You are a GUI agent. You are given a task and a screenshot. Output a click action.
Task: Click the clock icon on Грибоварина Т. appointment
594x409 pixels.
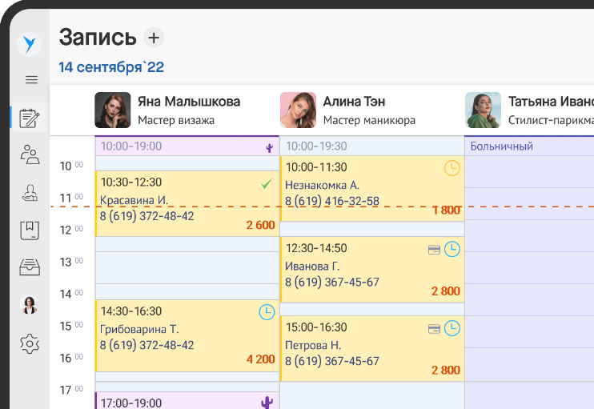click(x=267, y=312)
